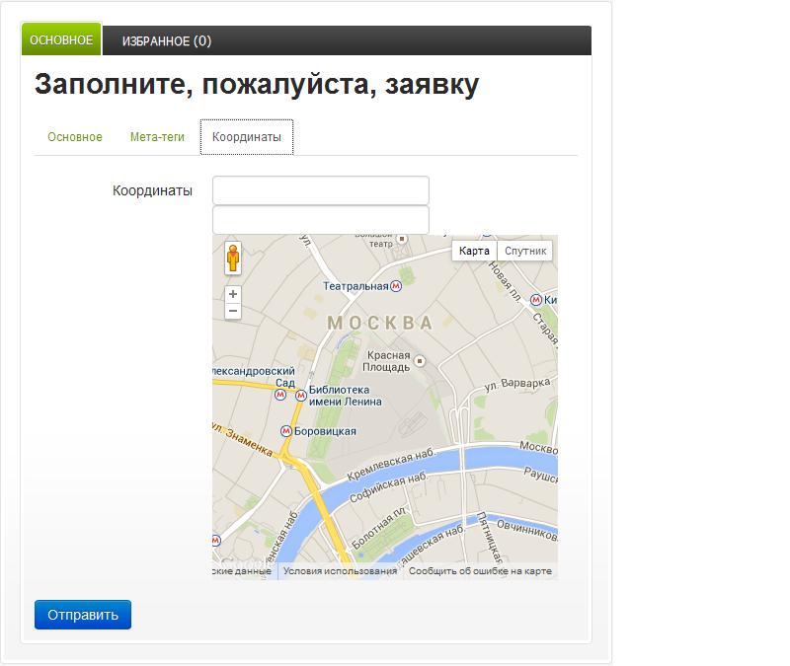The image size is (790, 666).
Task: Switch map to Спутник view
Action: (x=525, y=251)
